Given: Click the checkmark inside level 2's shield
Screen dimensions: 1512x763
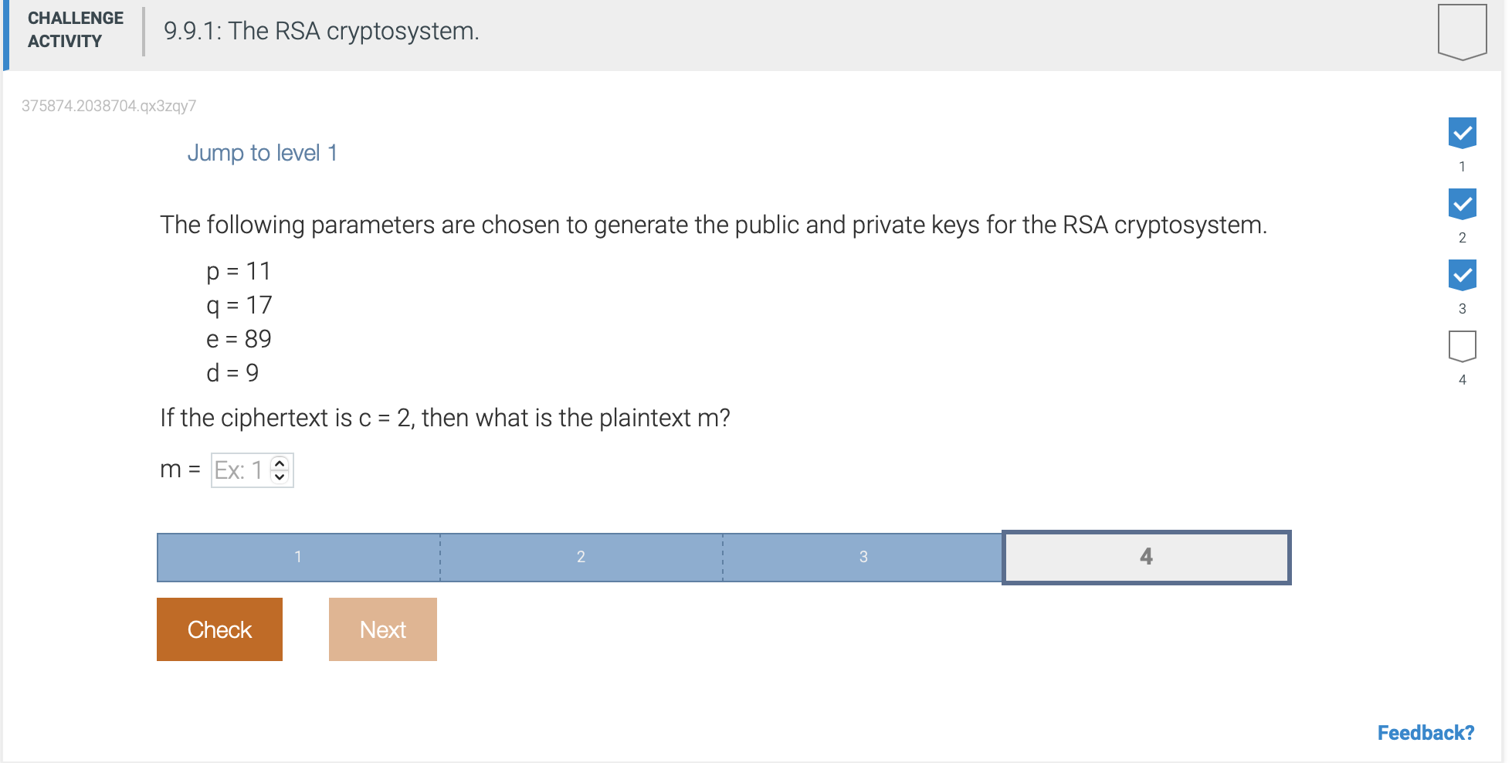Looking at the screenshot, I should click(1462, 203).
